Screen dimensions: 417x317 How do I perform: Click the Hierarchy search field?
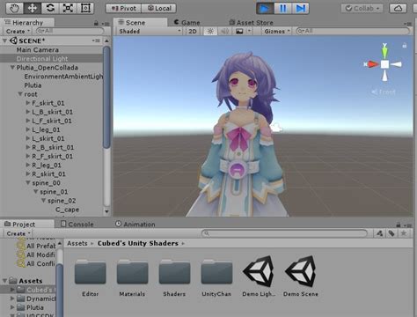[69, 31]
